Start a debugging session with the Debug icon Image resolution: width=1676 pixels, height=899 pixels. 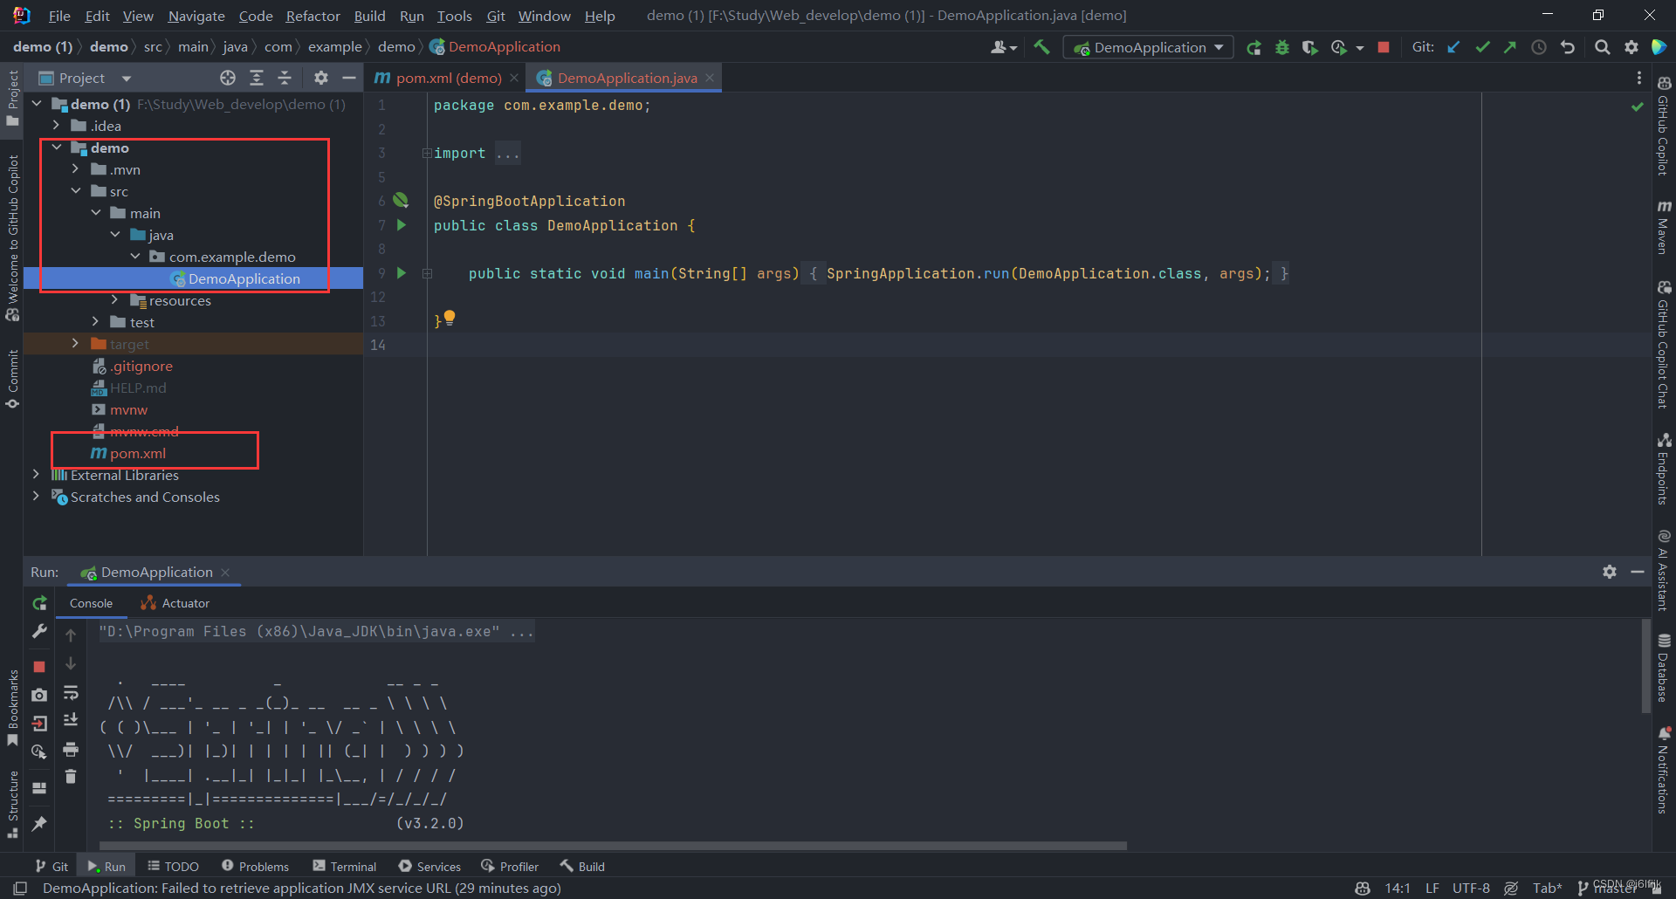coord(1281,46)
